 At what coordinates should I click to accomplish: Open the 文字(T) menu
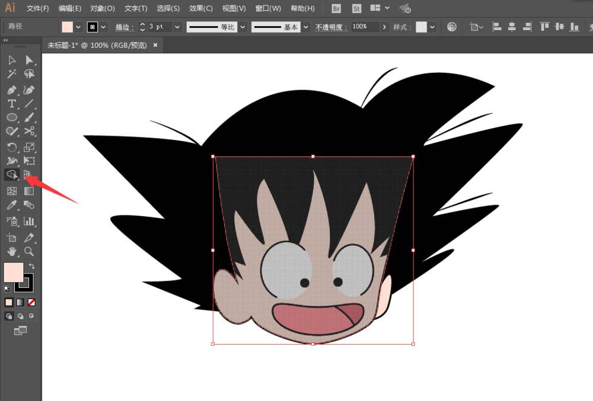pyautogui.click(x=136, y=8)
